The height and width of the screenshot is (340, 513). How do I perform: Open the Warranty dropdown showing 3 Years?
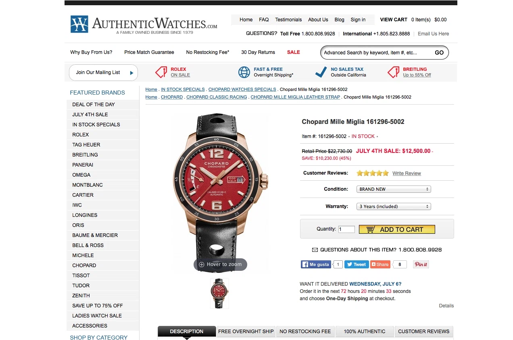pos(394,206)
